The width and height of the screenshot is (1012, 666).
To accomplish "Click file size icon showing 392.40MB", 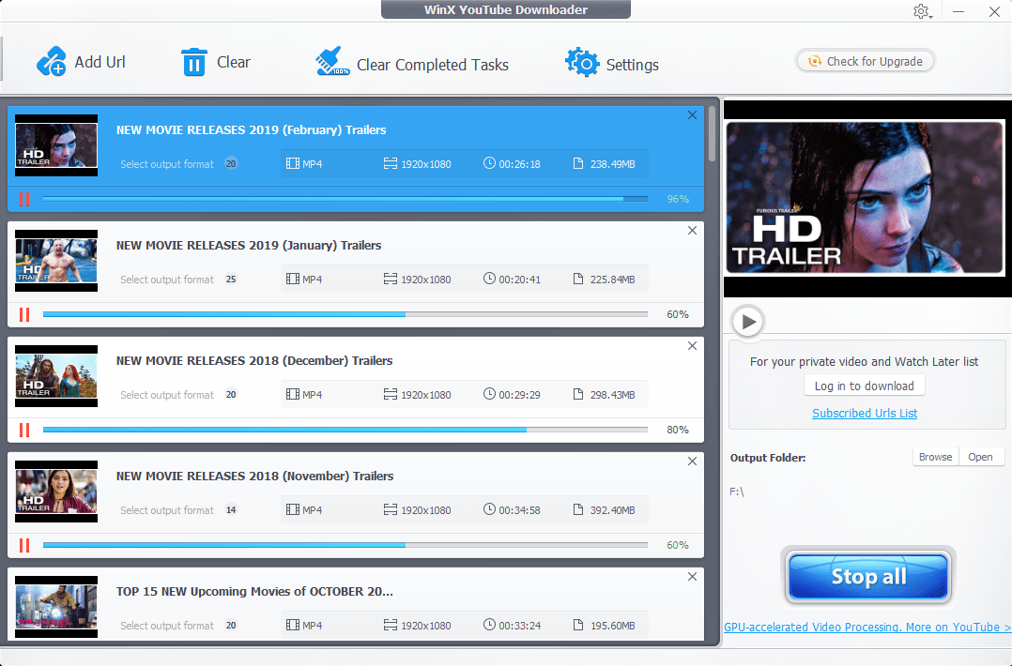I will [578, 510].
